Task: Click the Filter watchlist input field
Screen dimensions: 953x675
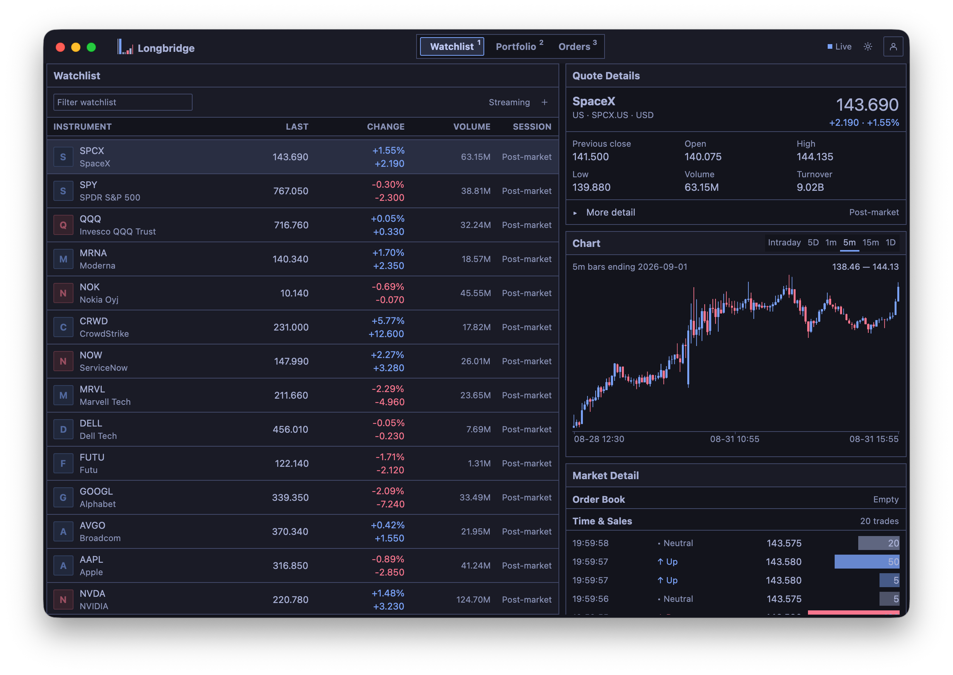Action: pos(123,102)
